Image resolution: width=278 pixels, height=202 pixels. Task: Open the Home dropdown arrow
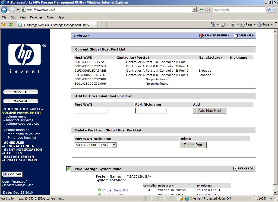(218, 25)
